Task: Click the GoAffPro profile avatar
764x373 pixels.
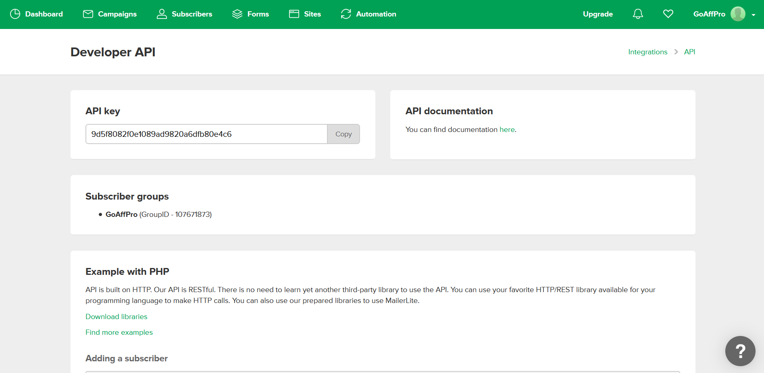Action: coord(738,14)
